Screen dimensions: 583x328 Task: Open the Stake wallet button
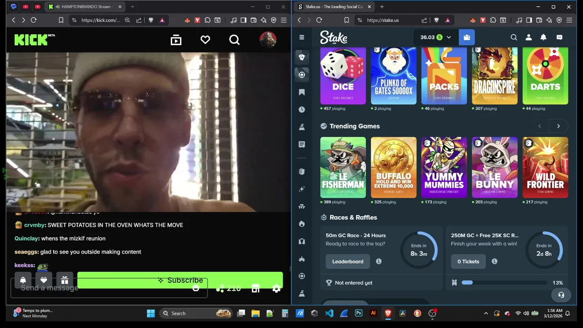(x=467, y=37)
